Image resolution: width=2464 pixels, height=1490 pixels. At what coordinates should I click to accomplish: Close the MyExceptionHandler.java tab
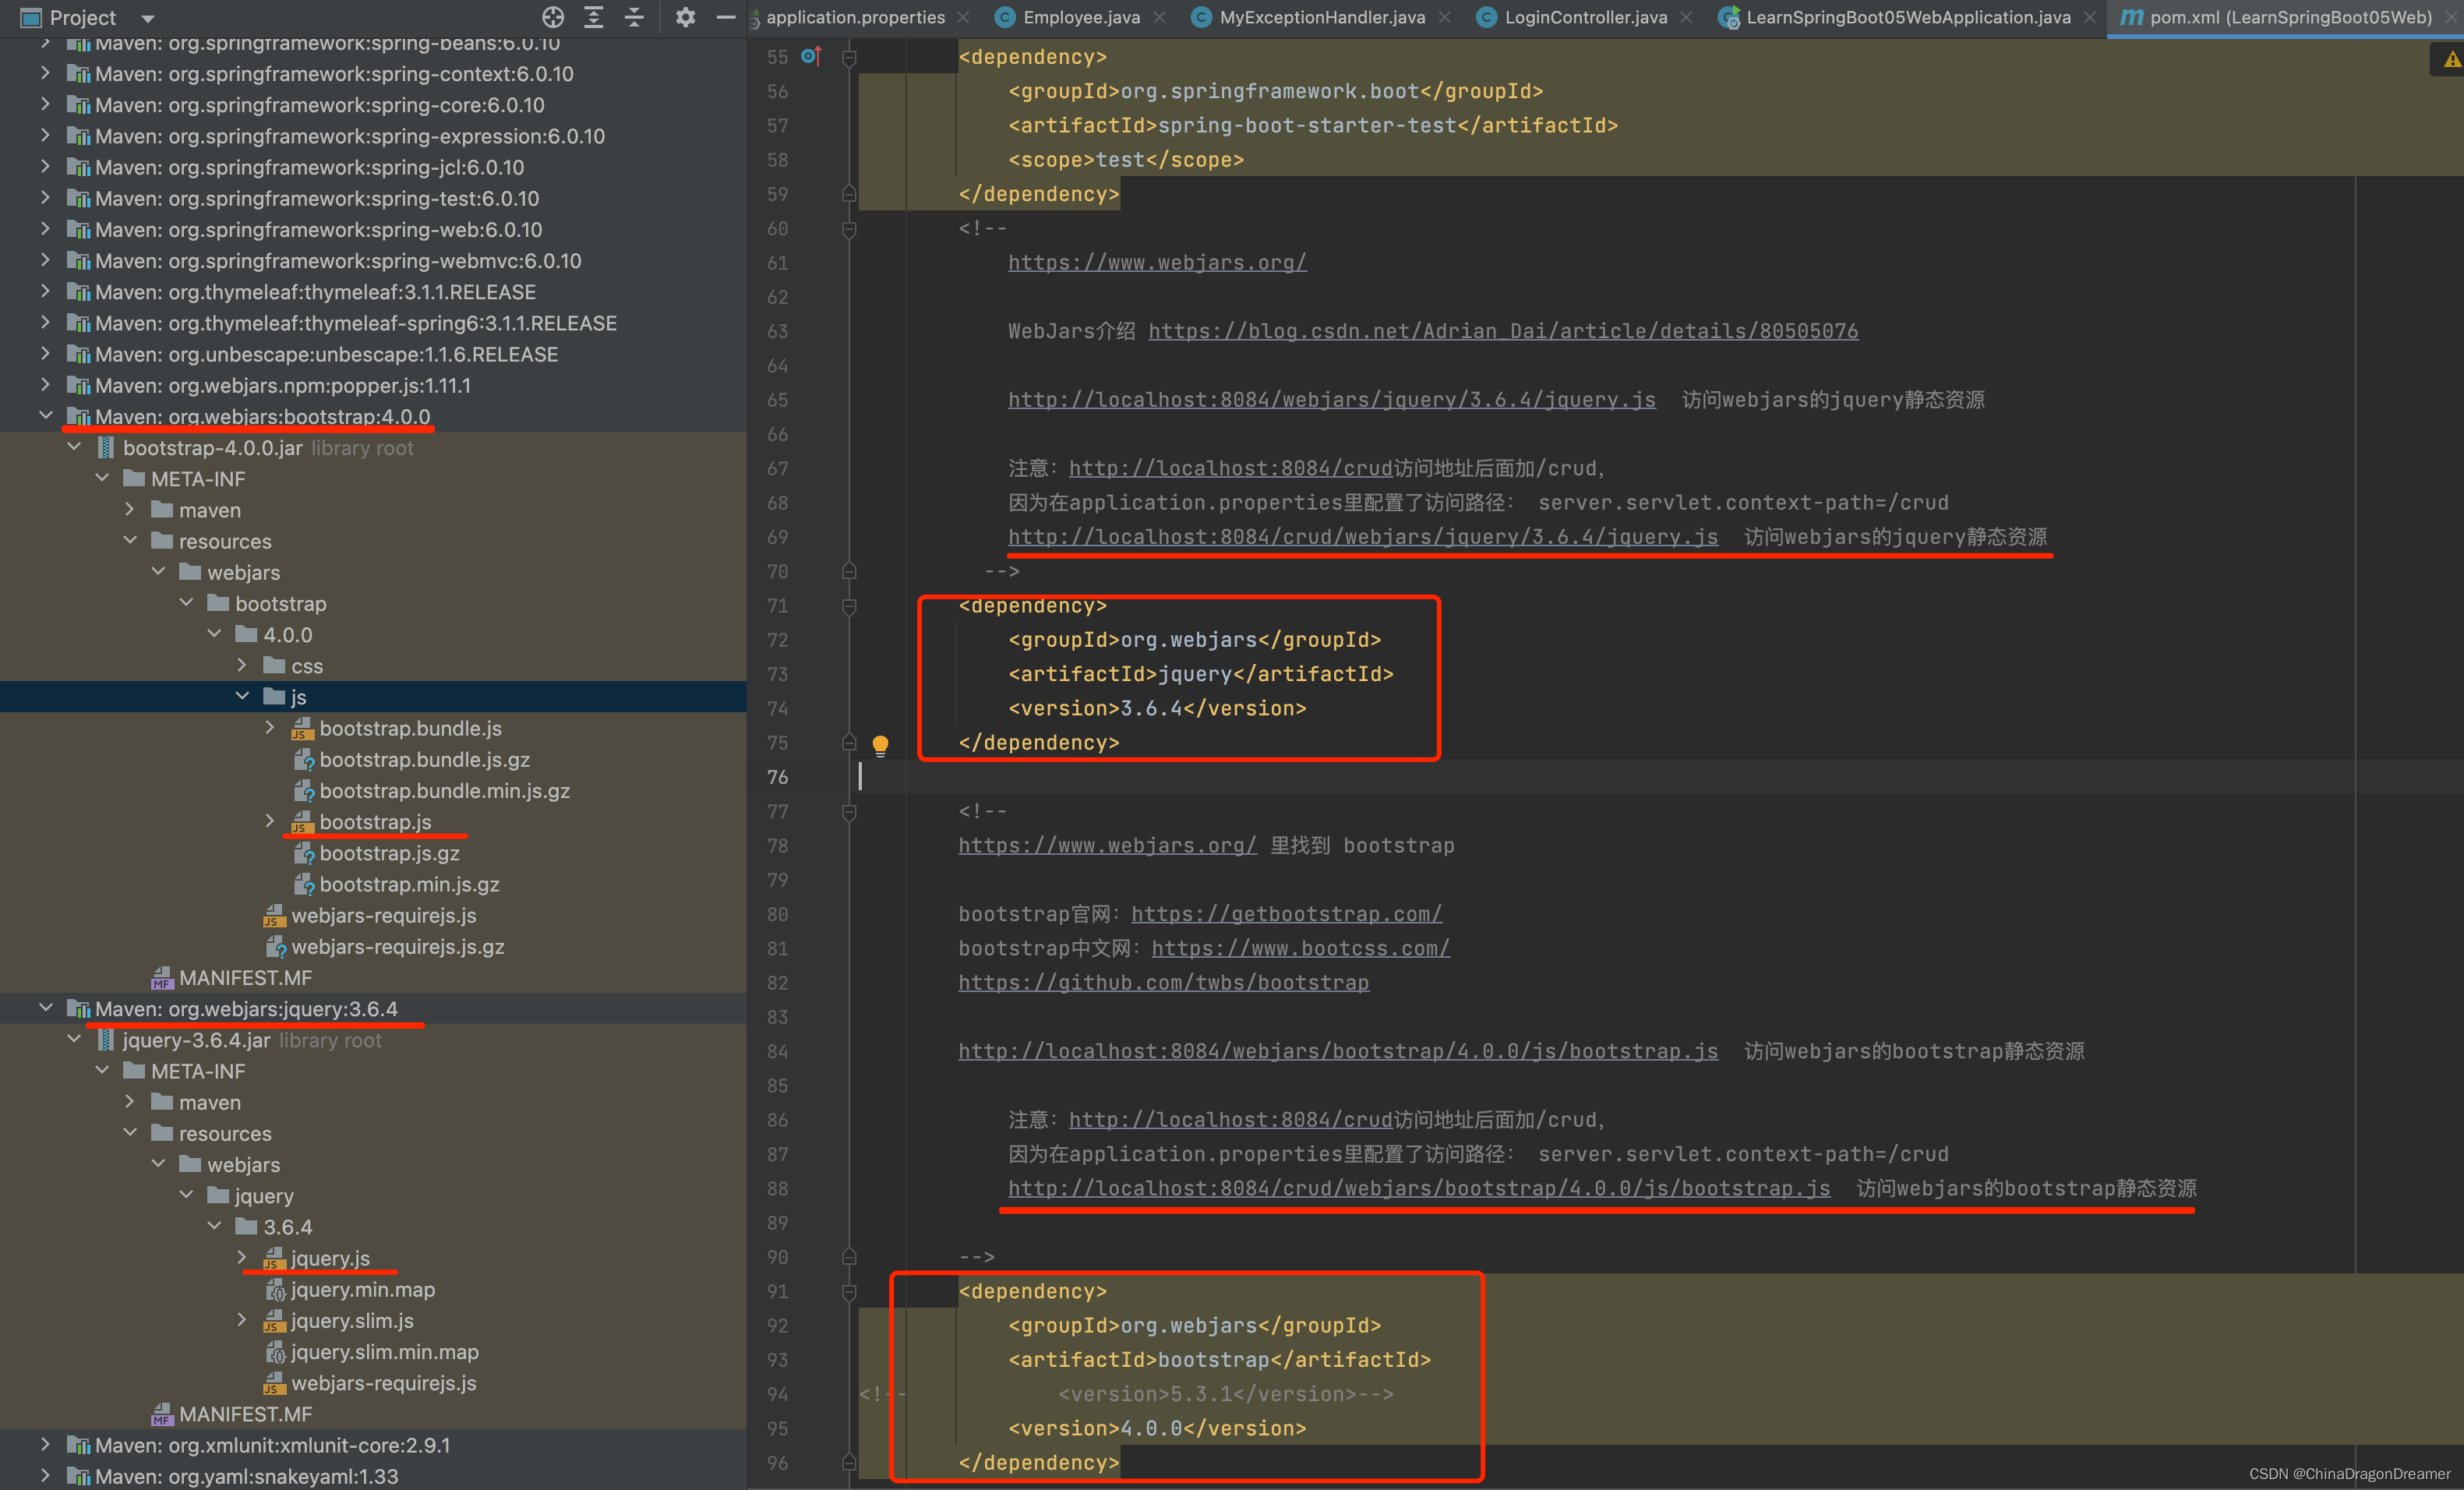click(x=1445, y=17)
